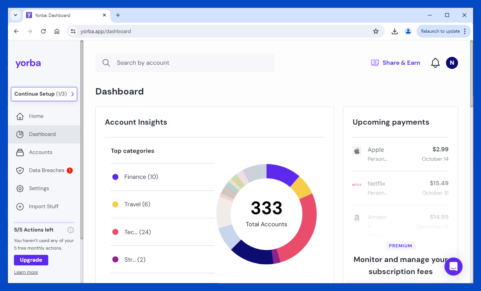Open Import Stuff in sidebar
Image resolution: width=481 pixels, height=291 pixels.
44,207
